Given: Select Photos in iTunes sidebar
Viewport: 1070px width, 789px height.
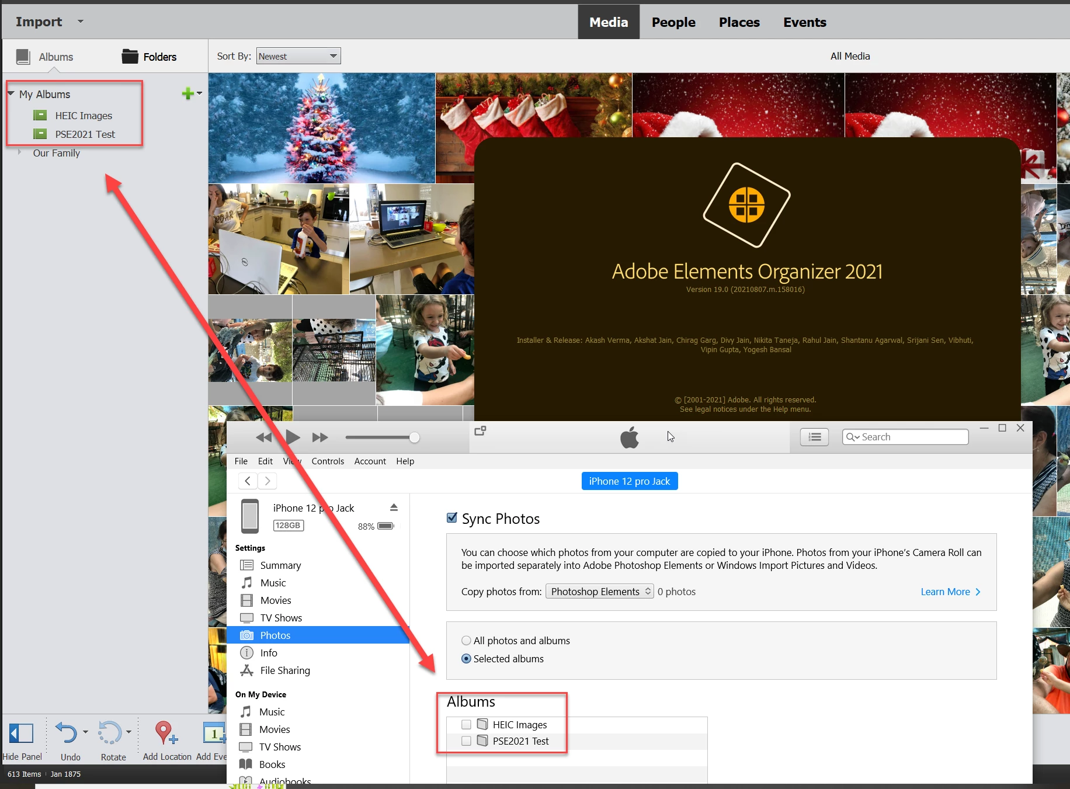Looking at the screenshot, I should coord(318,635).
